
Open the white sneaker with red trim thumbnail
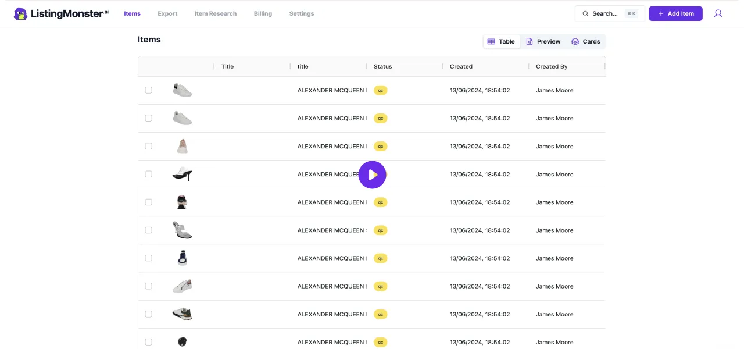(183, 286)
